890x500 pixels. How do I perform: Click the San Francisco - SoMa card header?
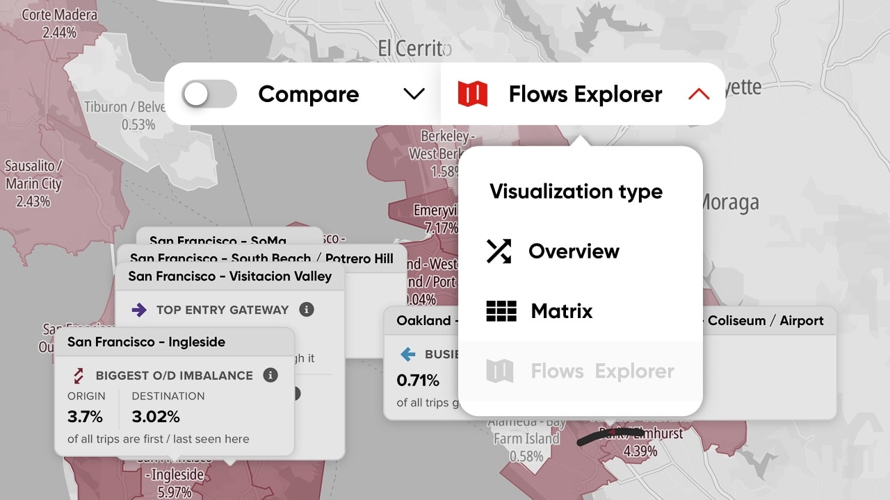tap(229, 236)
